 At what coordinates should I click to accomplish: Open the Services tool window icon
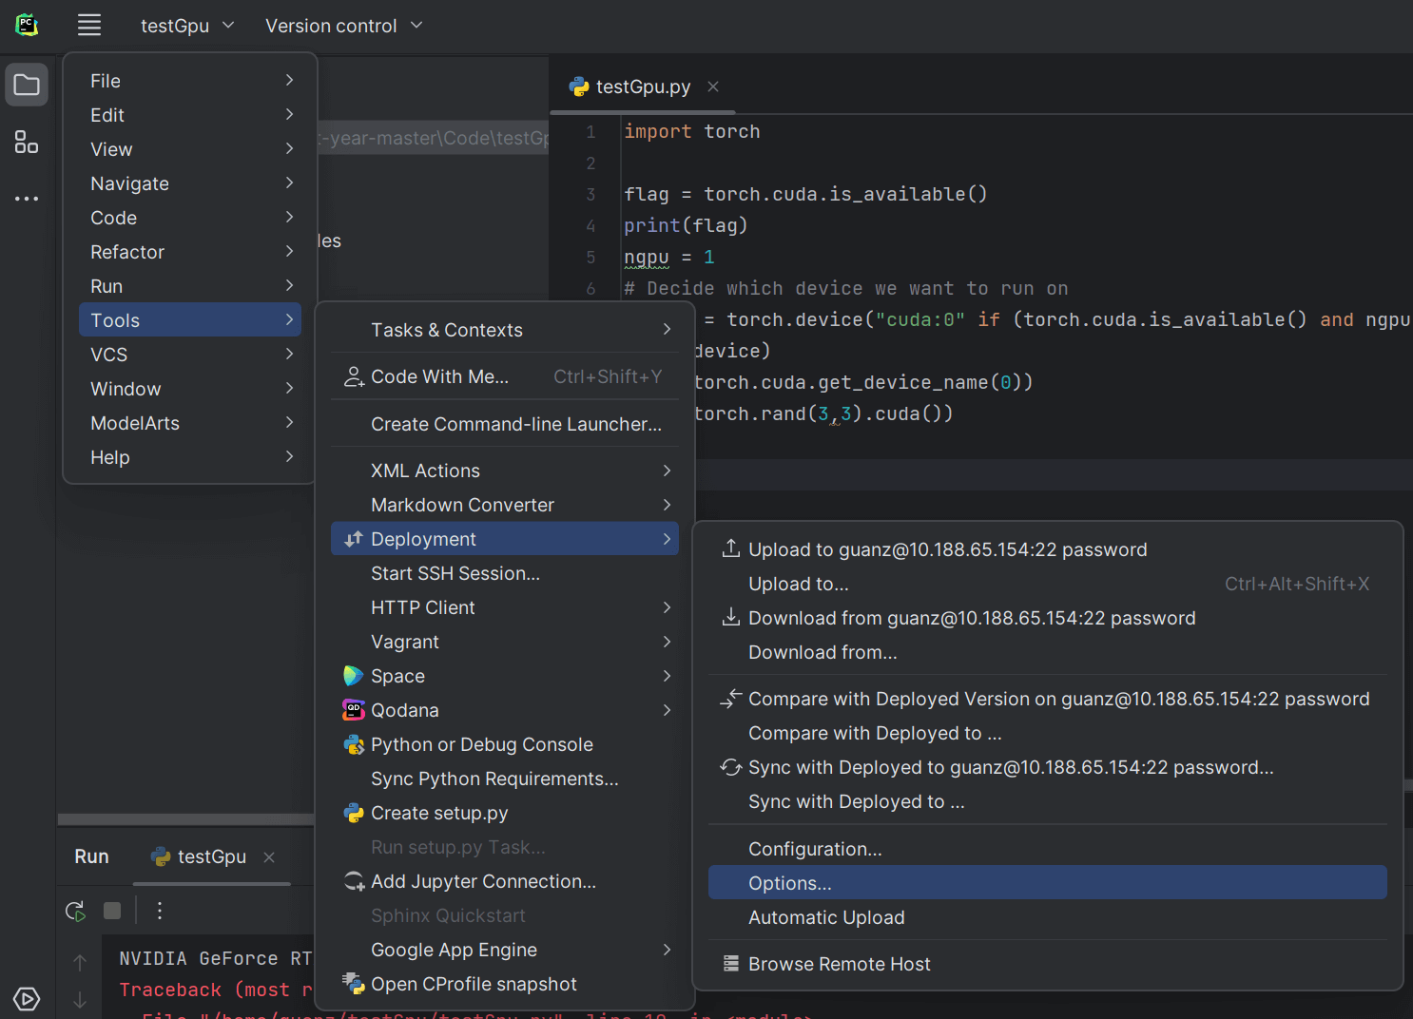coord(27,999)
